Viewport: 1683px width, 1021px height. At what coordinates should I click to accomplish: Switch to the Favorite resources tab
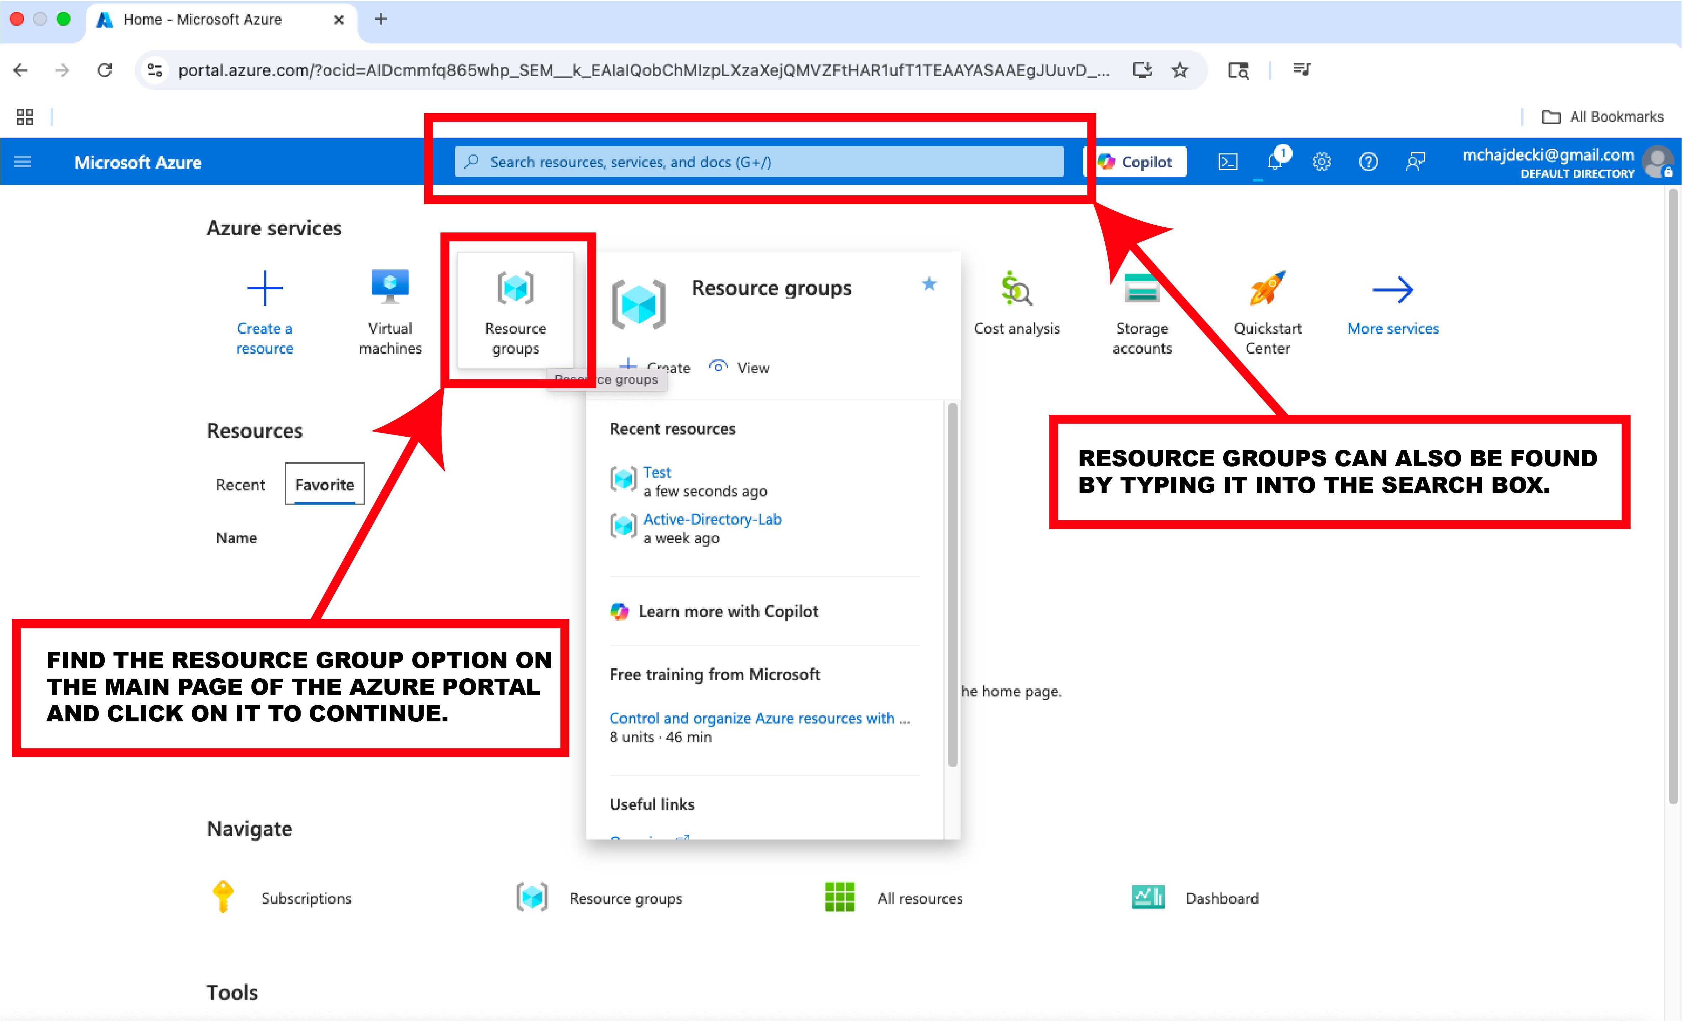point(324,485)
